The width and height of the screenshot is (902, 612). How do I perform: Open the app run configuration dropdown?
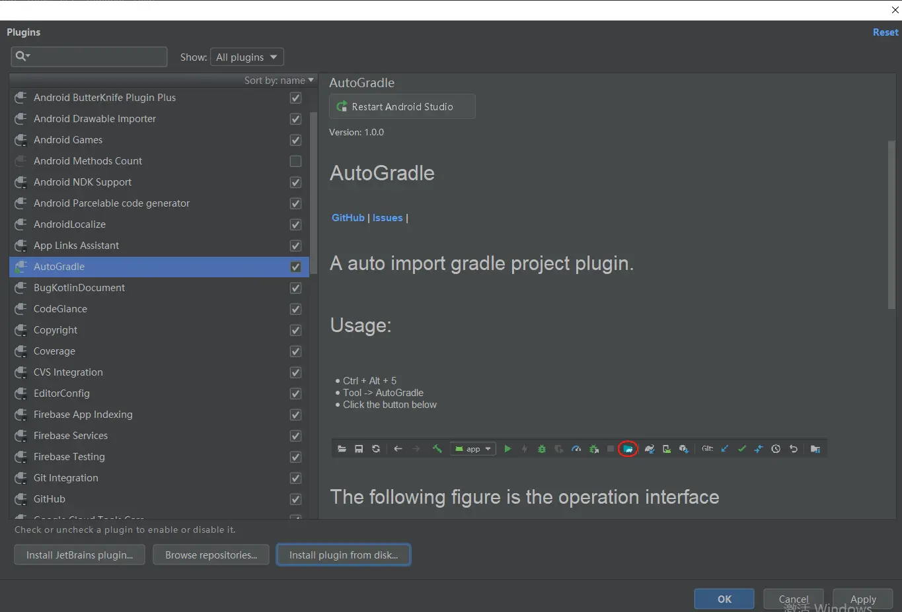pyautogui.click(x=473, y=449)
